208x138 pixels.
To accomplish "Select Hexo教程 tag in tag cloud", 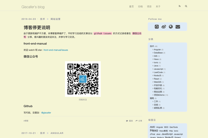I will pyautogui.click(x=164, y=131).
